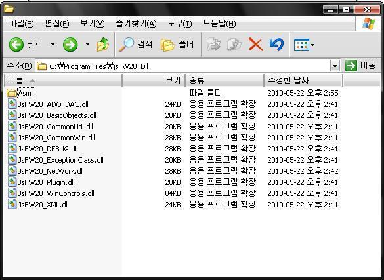Select the JsFW20_Plugin.dll file icon

12,182
